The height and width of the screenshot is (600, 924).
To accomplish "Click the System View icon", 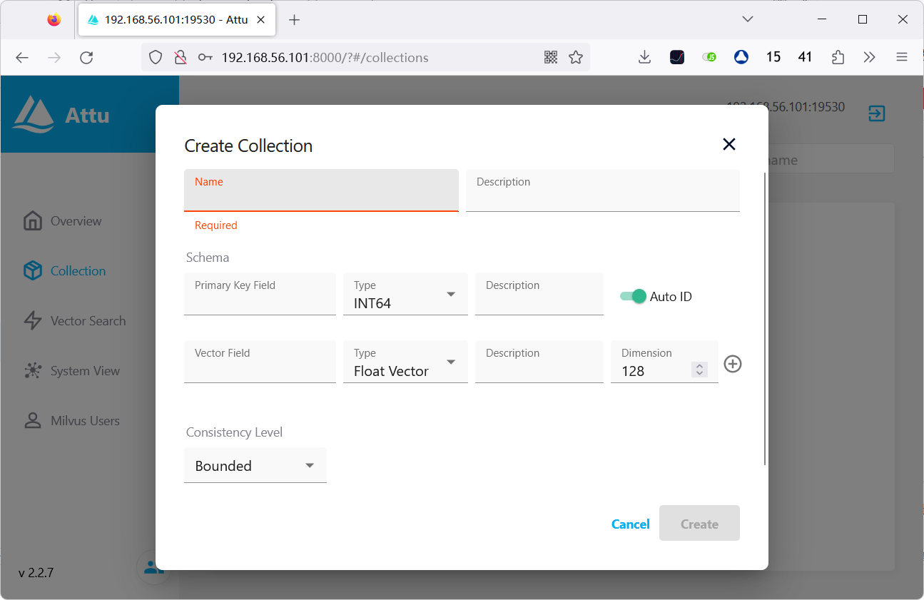I will coord(33,371).
